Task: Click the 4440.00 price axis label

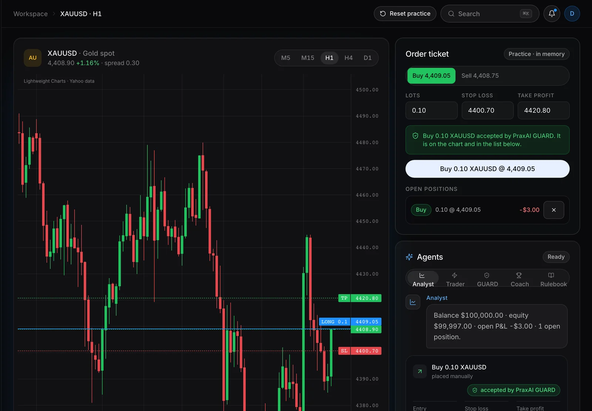Action: click(x=367, y=247)
